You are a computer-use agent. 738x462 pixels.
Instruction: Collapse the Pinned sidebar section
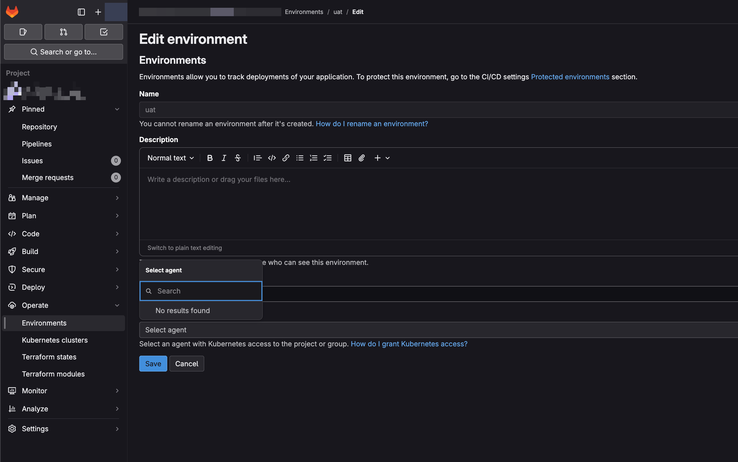(x=117, y=109)
